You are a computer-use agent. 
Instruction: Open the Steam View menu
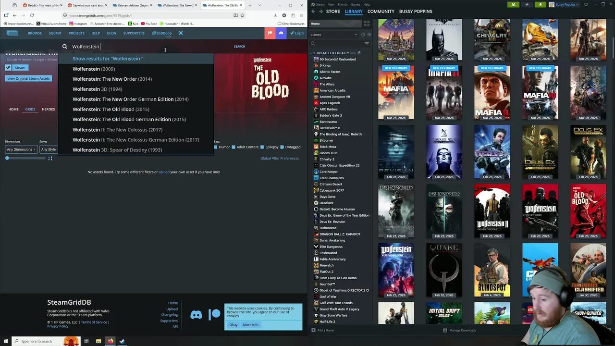[331, 4]
